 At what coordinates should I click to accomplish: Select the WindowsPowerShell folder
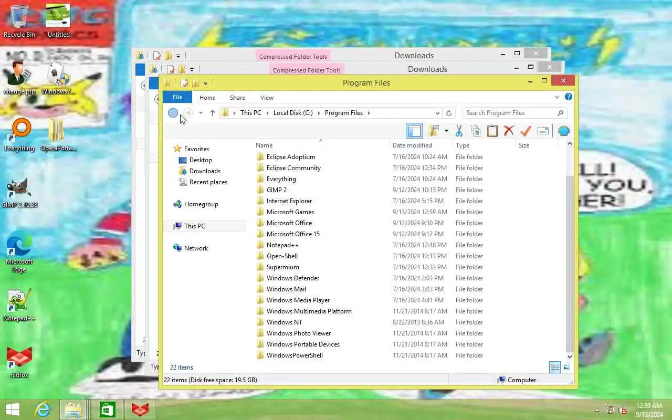tap(295, 355)
